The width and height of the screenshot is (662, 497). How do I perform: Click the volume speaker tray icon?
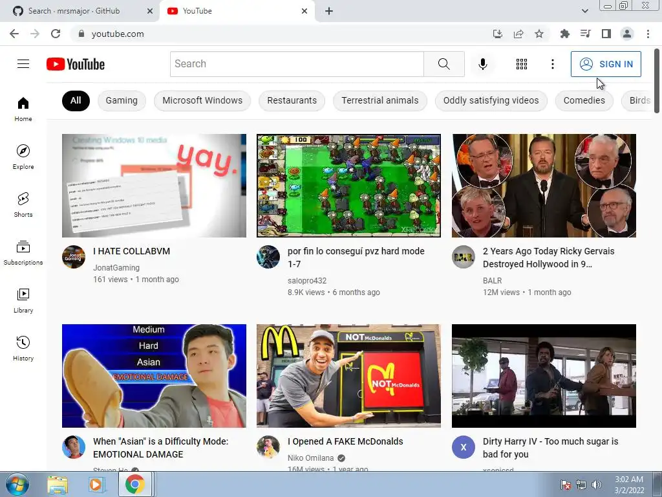pyautogui.click(x=596, y=485)
